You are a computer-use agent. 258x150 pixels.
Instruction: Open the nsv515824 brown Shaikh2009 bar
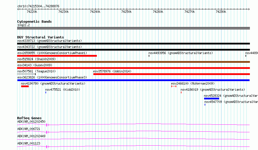point(133,62)
